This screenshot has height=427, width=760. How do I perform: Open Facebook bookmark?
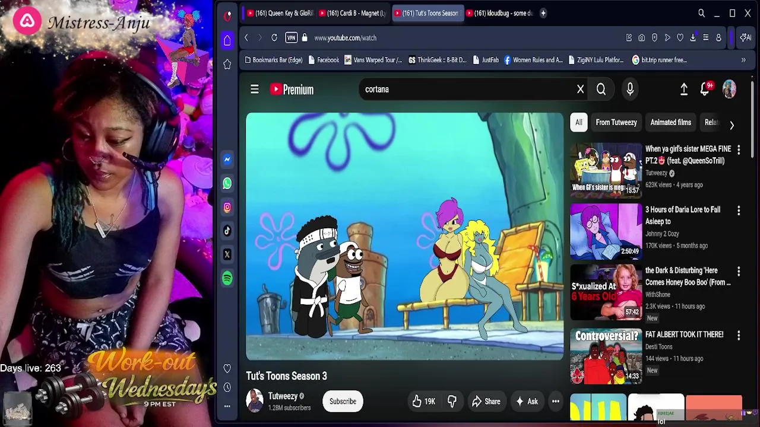point(324,60)
